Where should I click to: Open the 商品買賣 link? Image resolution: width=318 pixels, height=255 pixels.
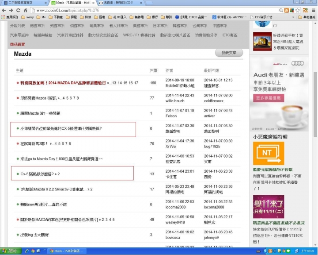(x=17, y=44)
